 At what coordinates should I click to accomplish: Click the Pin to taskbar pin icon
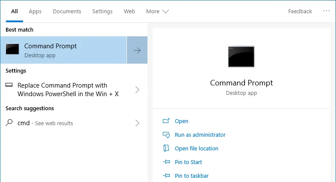pos(166,176)
